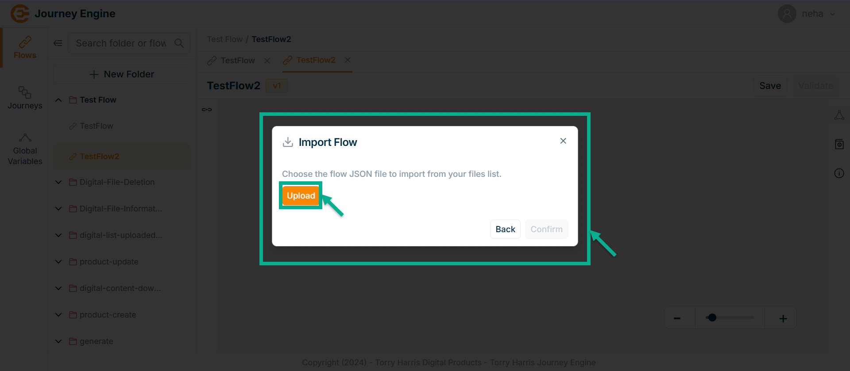The image size is (850, 371).
Task: Collapse the folder panel with arrow icon
Action: click(58, 43)
